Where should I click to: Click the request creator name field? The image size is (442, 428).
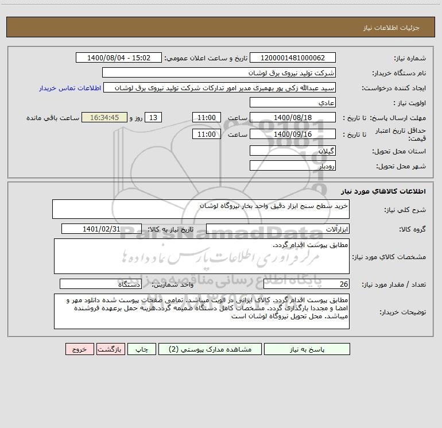coord(220,87)
